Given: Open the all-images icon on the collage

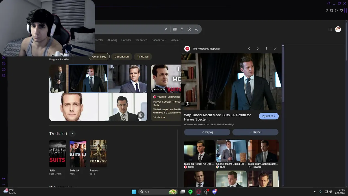Looking at the screenshot, I should pos(141,115).
